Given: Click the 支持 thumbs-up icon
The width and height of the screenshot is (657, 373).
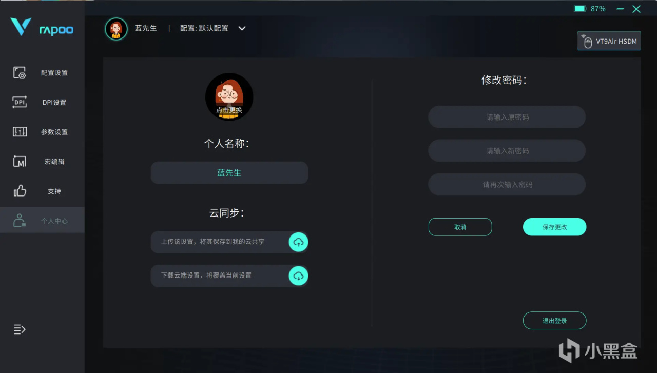Looking at the screenshot, I should (20, 191).
